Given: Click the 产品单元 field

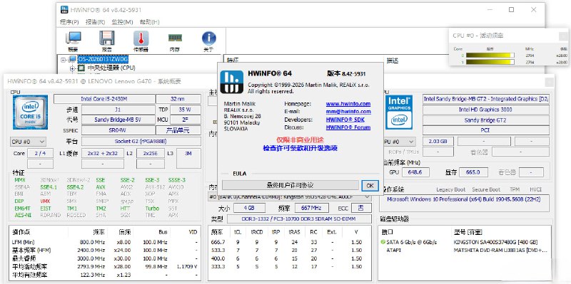Looking at the screenshot, I should [x=178, y=130].
